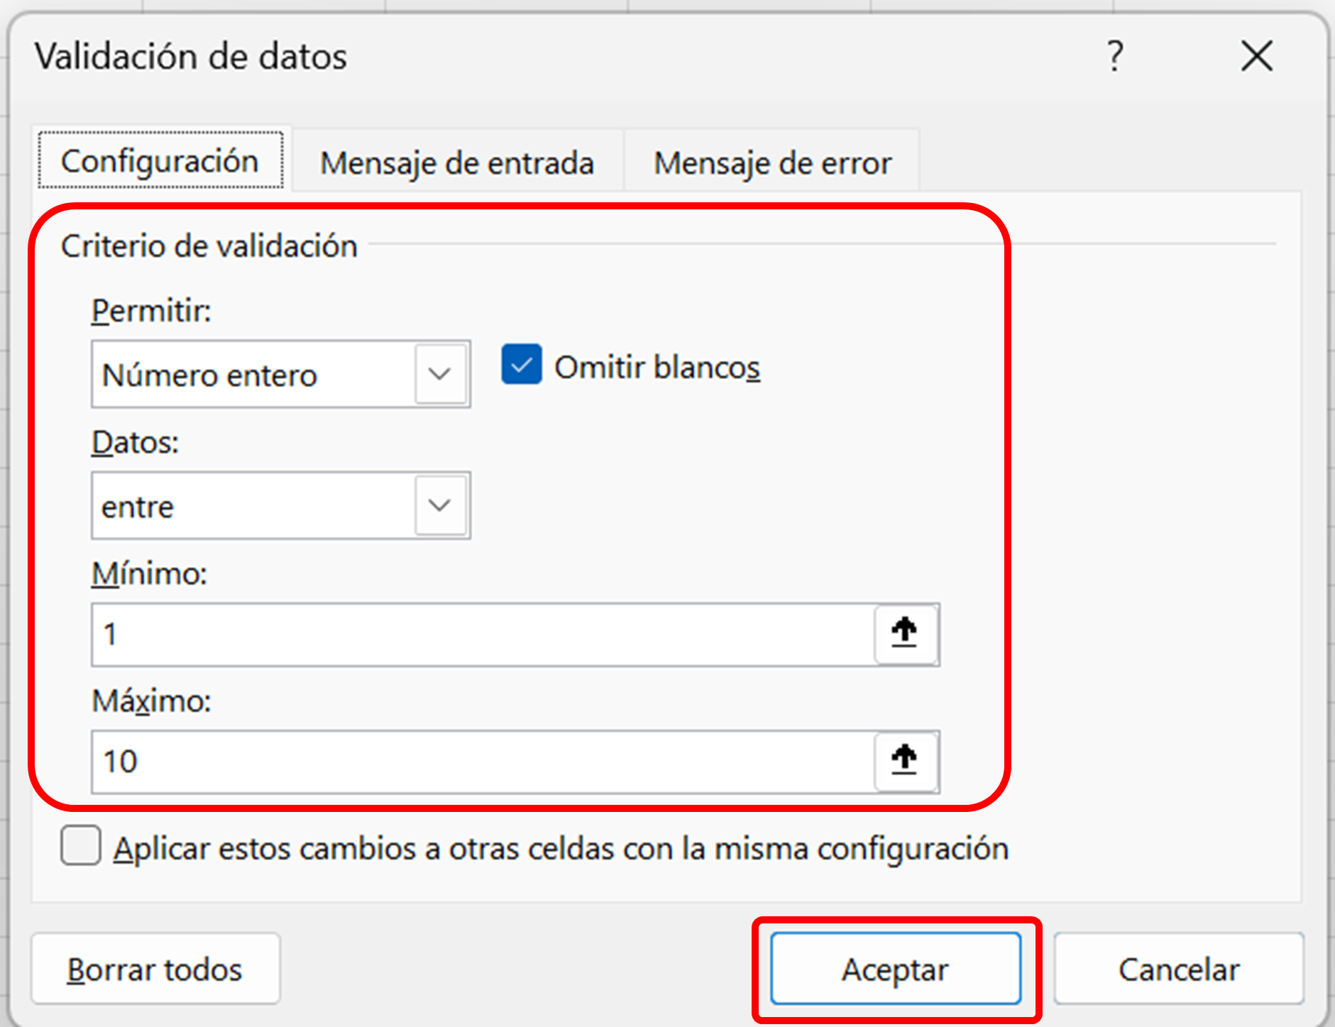The image size is (1335, 1027).
Task: Click the Cancelar button
Action: tap(1178, 969)
